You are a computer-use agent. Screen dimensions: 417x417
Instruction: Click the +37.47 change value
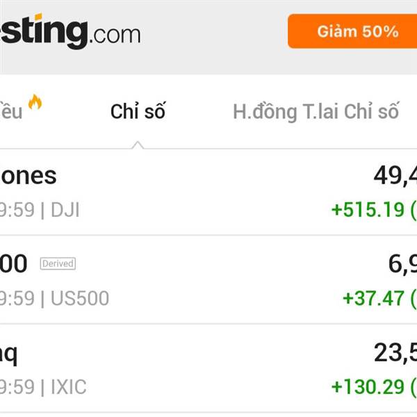374,298
